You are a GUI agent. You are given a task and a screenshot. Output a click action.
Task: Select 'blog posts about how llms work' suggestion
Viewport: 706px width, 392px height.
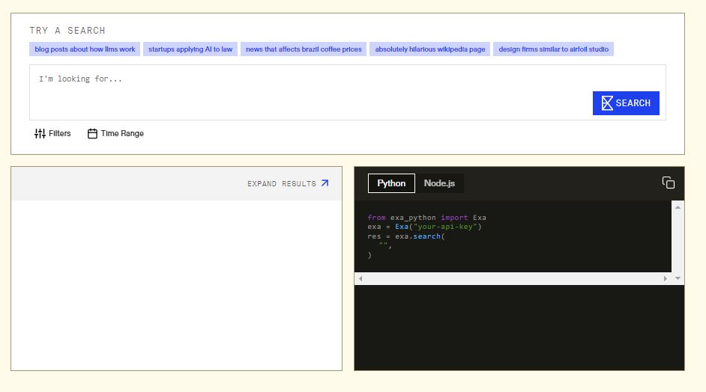(85, 49)
